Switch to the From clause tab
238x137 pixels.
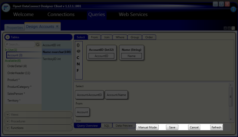pos(94,37)
